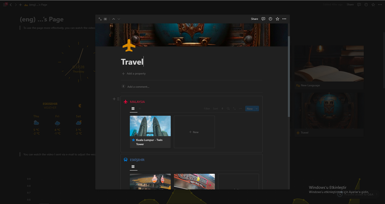The image size is (385, 204).
Task: Click the red airplane icon beside MALAYSIA
Action: point(126,102)
